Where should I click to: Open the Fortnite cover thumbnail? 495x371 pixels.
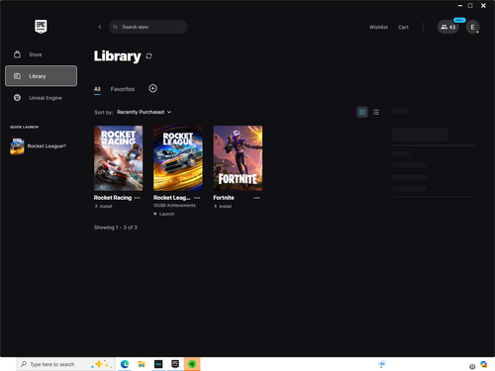[238, 158]
